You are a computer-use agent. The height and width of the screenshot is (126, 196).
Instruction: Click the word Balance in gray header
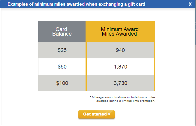[x=62, y=34]
